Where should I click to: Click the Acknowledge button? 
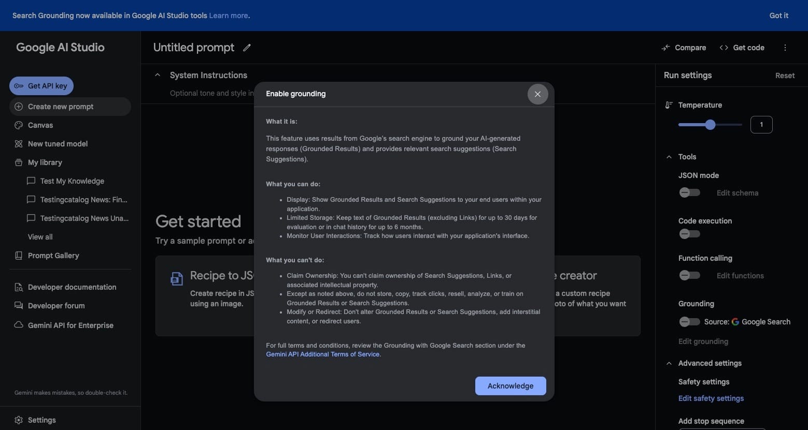click(510, 385)
